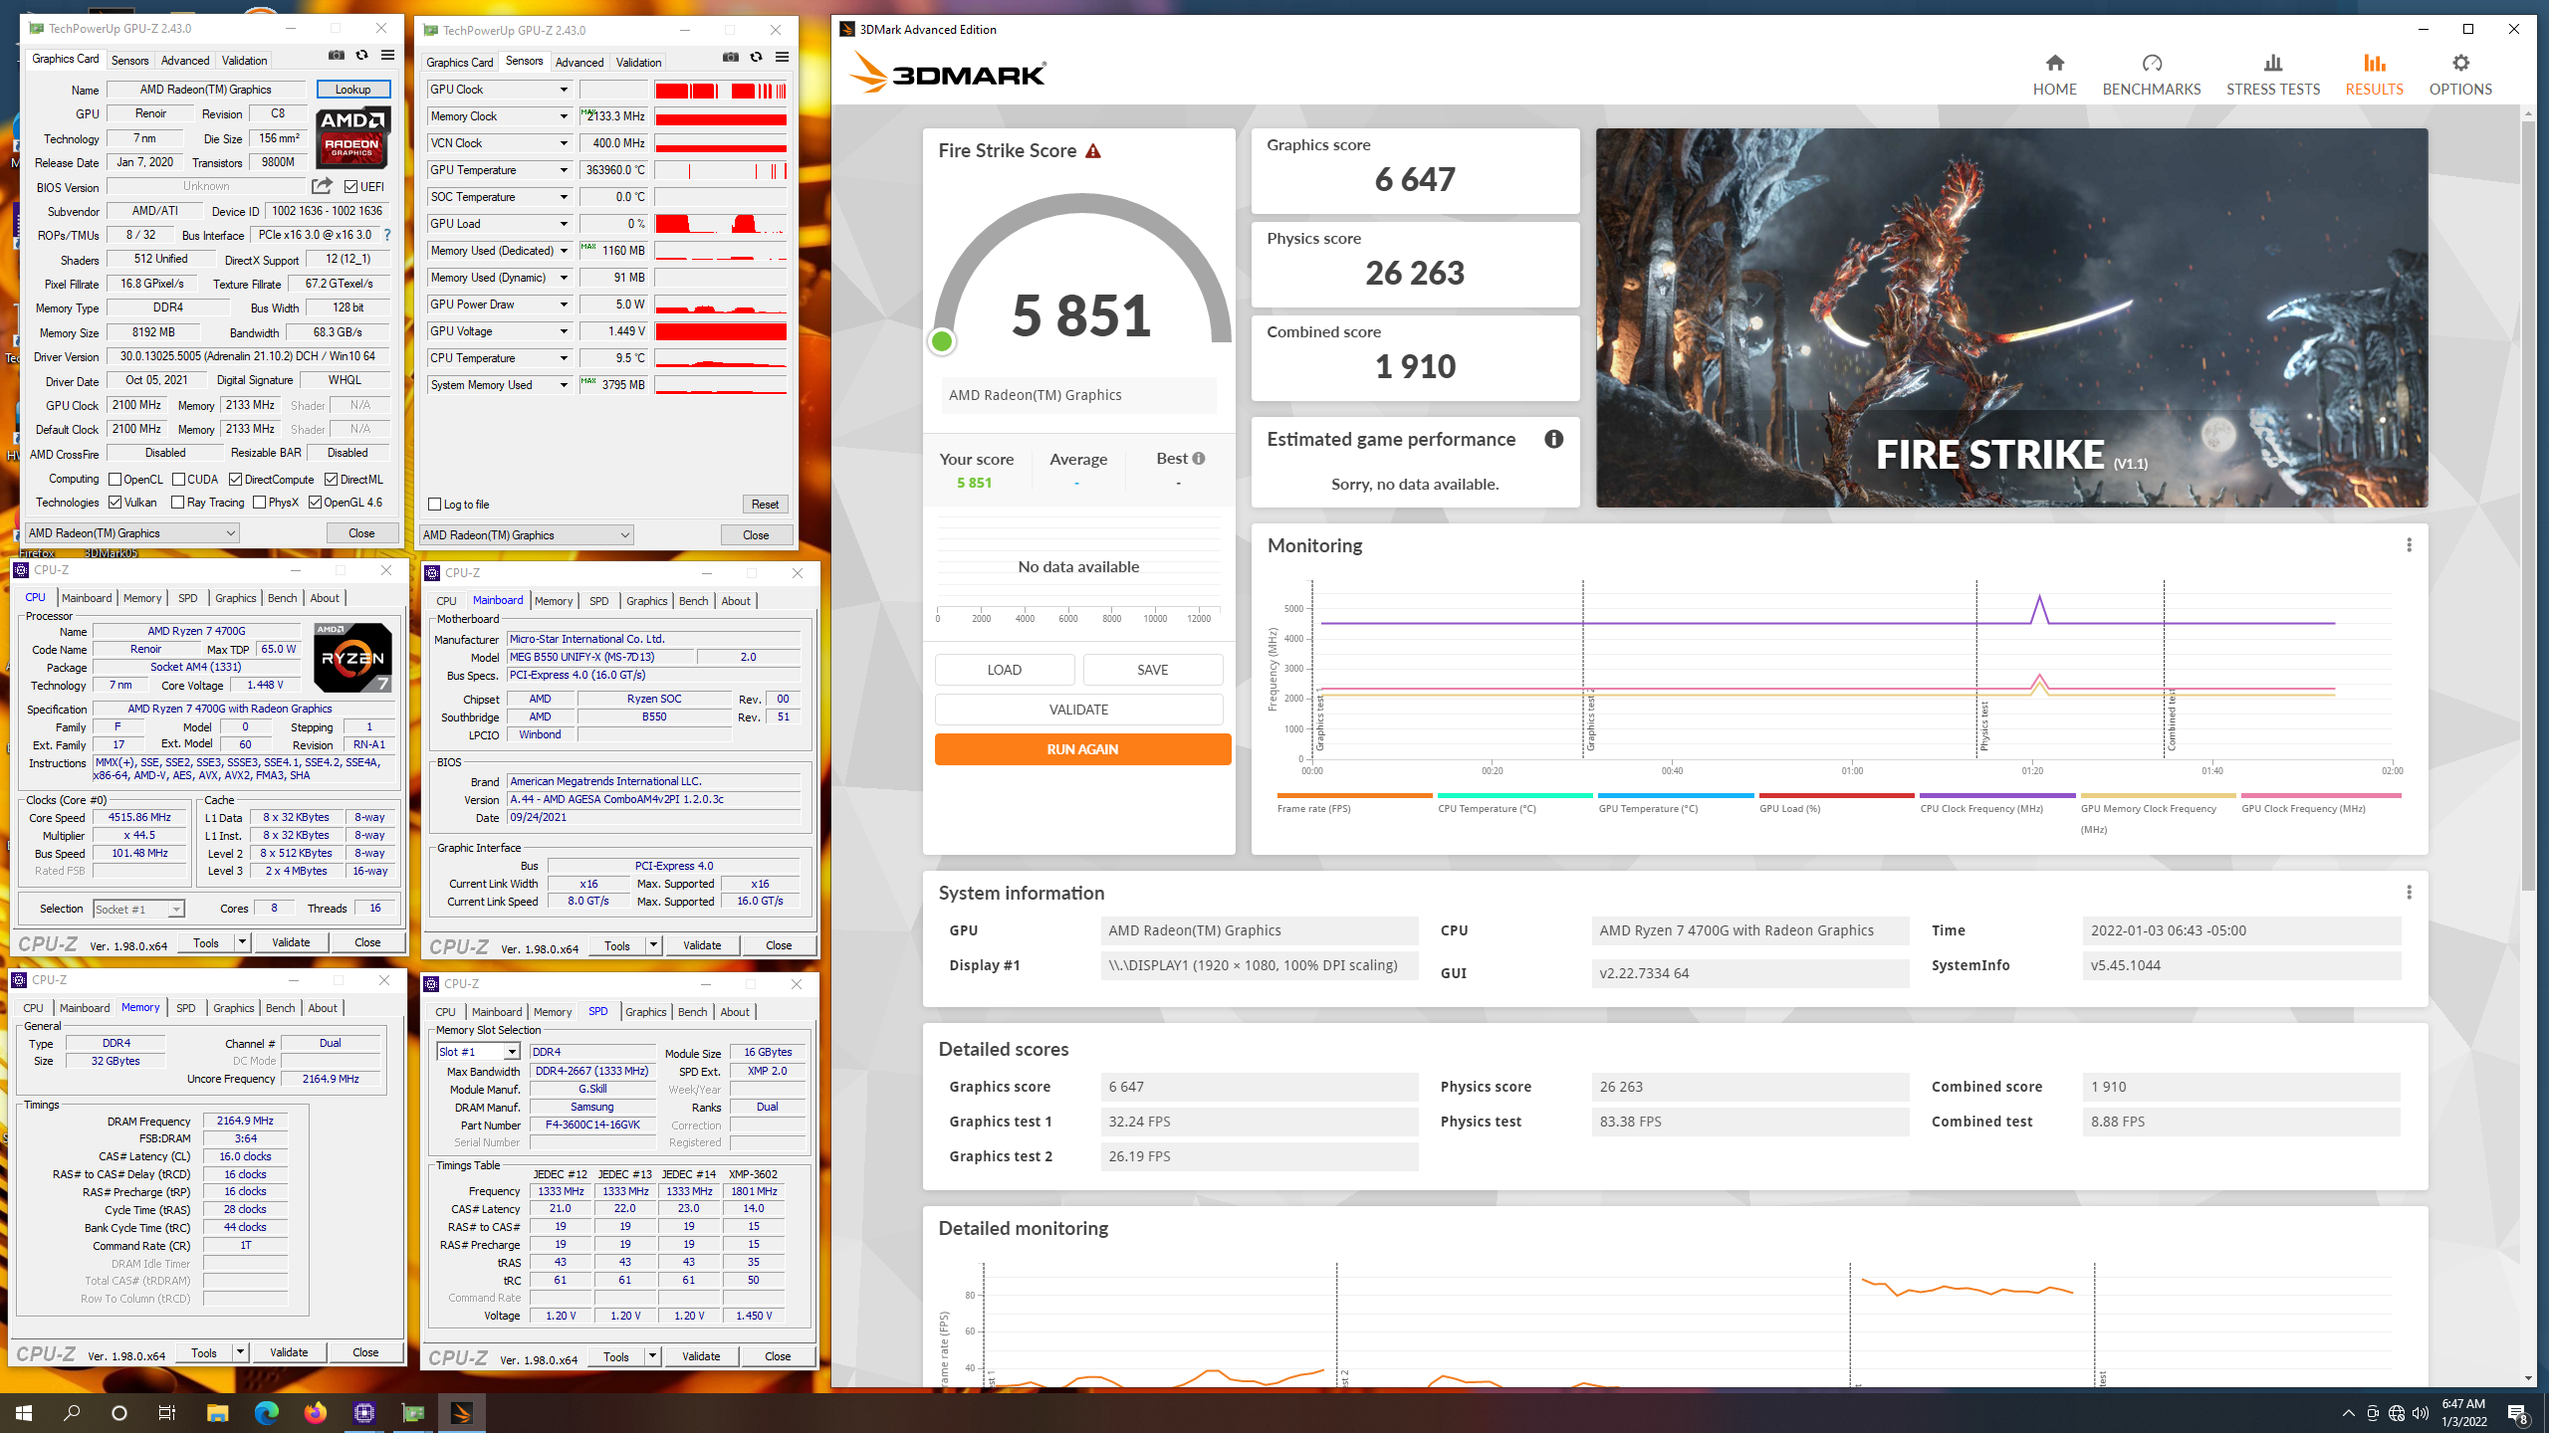The height and width of the screenshot is (1433, 2549).
Task: Expand GPU Clock sensor dropdown
Action: [564, 90]
